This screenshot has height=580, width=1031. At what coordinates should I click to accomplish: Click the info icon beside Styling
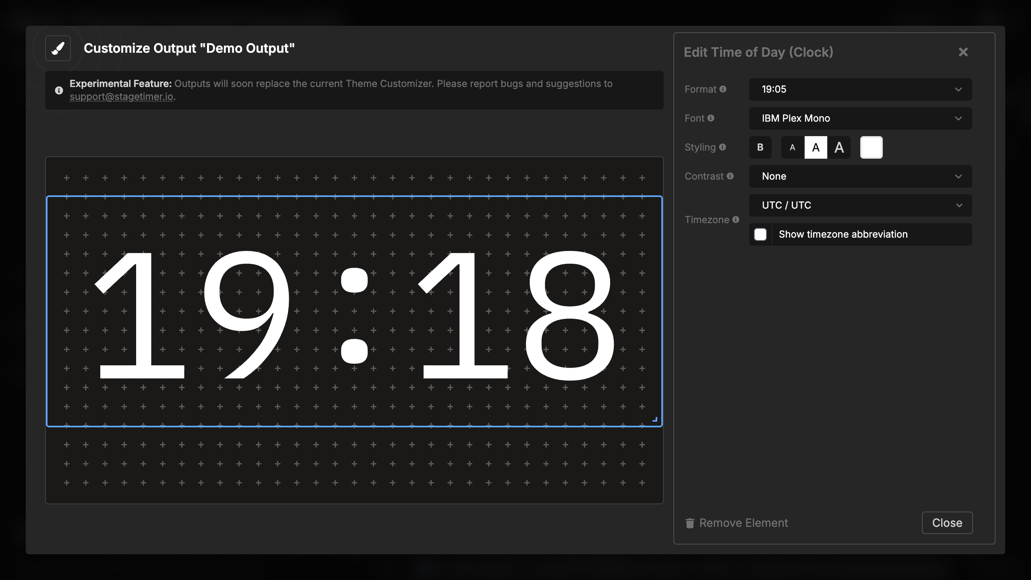(723, 147)
